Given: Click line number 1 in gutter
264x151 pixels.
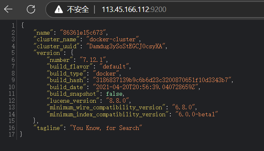Looking at the screenshot, I should [x=13, y=26].
